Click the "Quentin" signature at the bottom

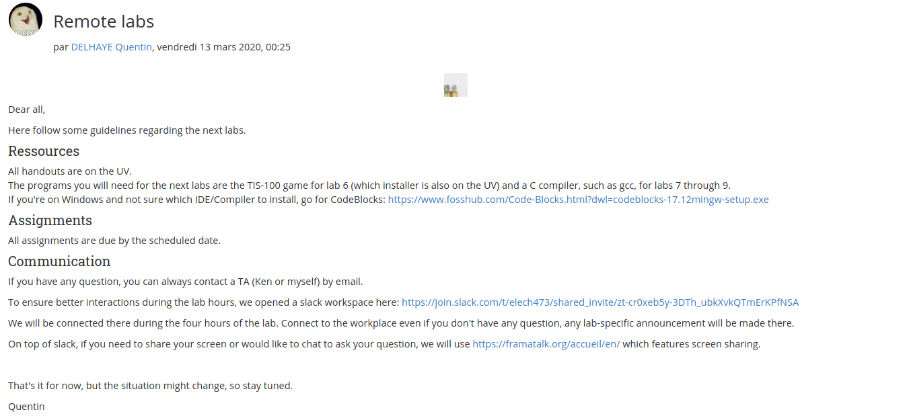click(26, 407)
